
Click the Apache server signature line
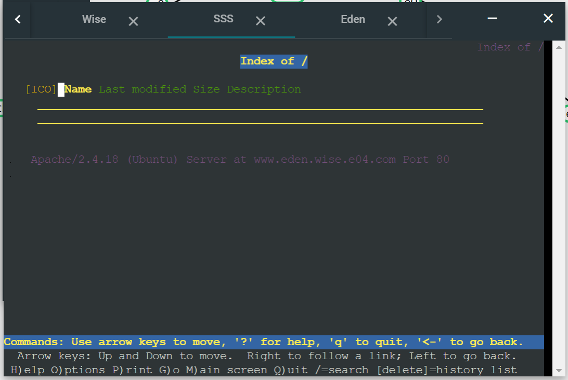[239, 159]
